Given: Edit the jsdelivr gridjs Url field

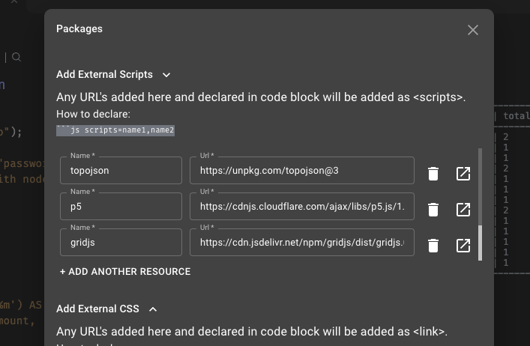Looking at the screenshot, I should (x=302, y=242).
